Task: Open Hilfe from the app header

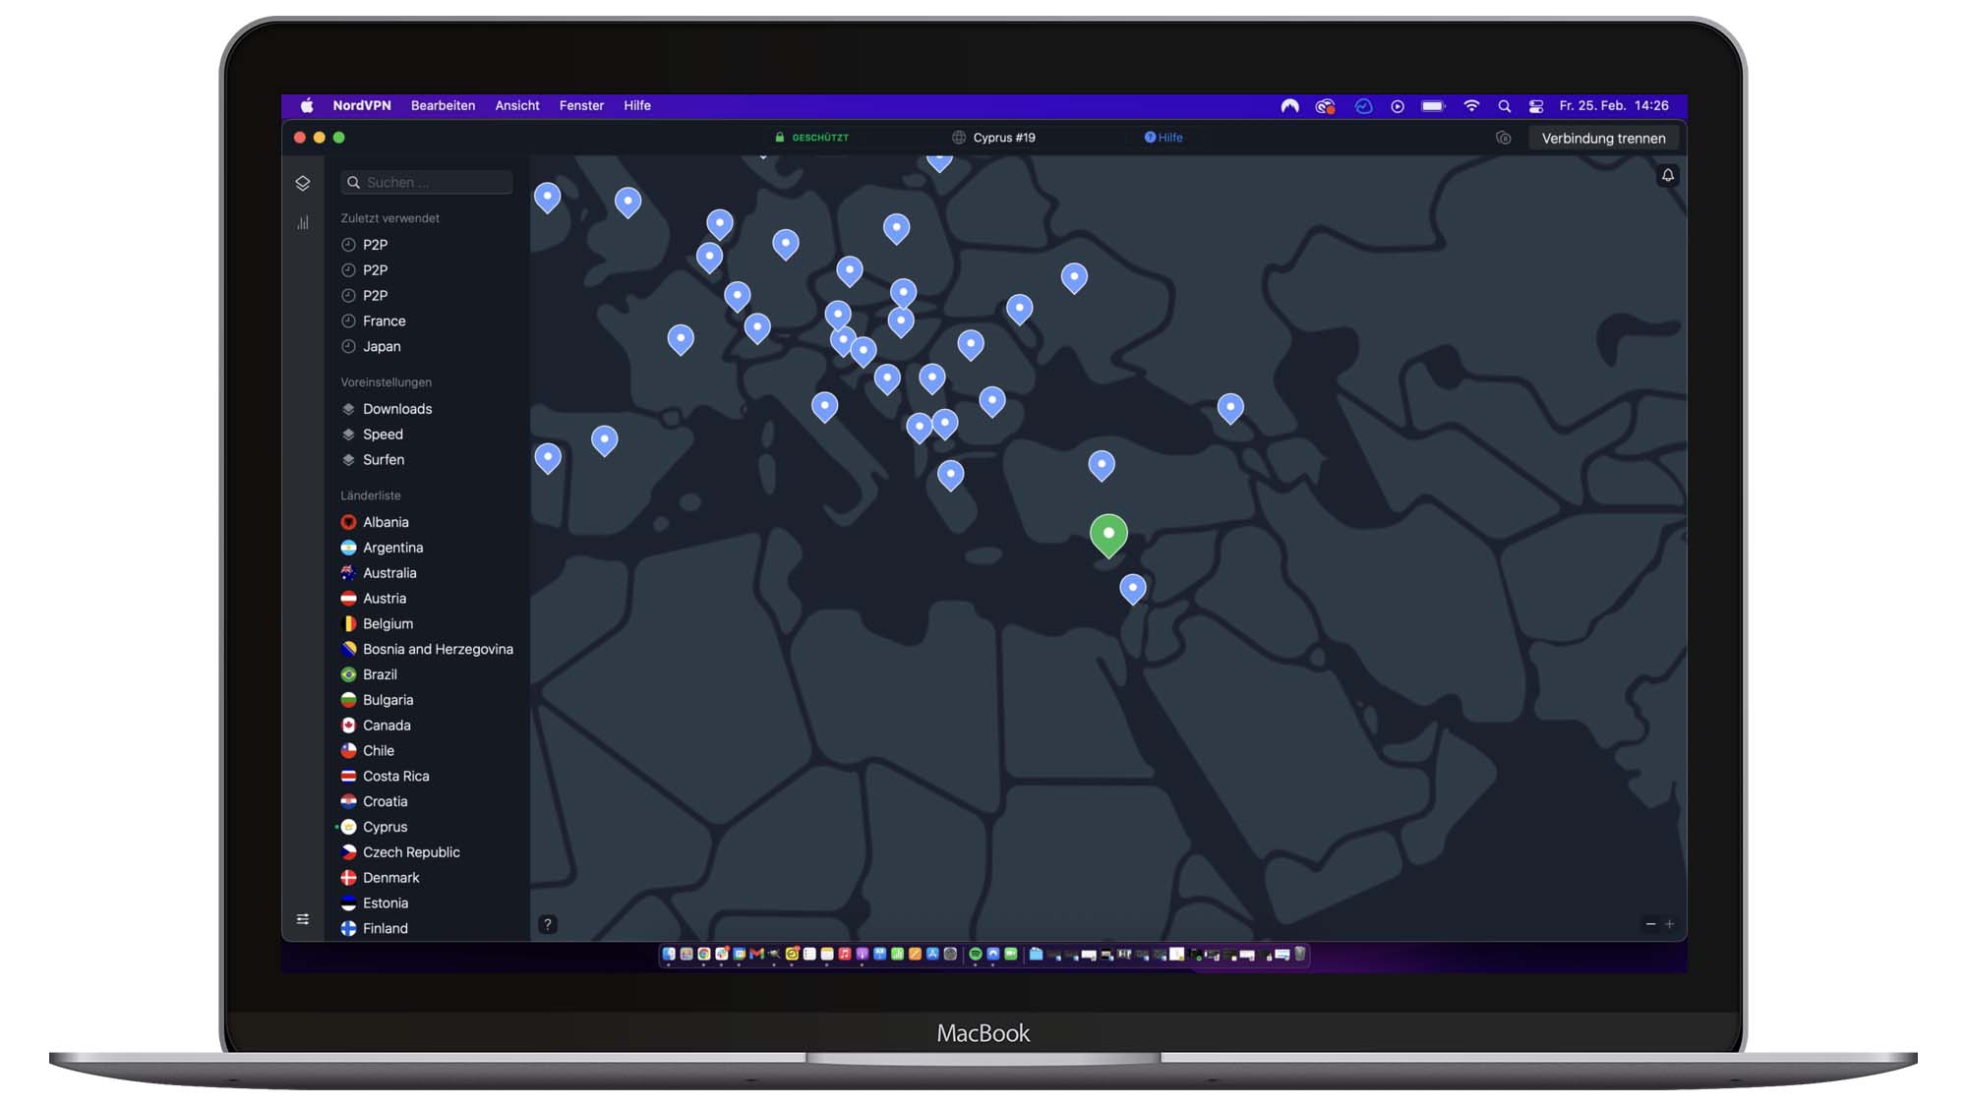Action: pos(1164,138)
